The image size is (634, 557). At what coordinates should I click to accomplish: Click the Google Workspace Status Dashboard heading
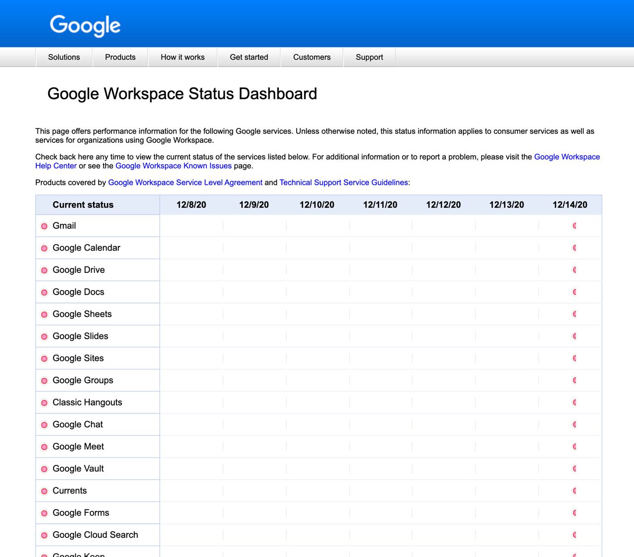pyautogui.click(x=182, y=94)
